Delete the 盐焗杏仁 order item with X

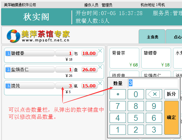(100, 67)
